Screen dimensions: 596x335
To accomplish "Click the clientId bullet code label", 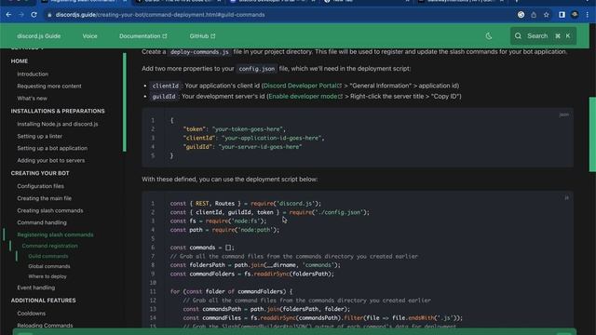I will [166, 86].
